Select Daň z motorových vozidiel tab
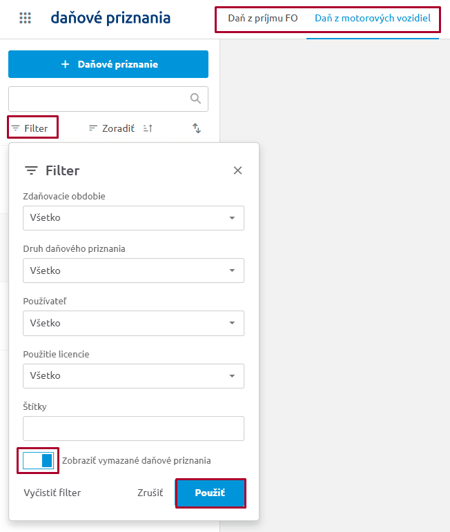Screen dimensions: 450x532 click(373, 19)
